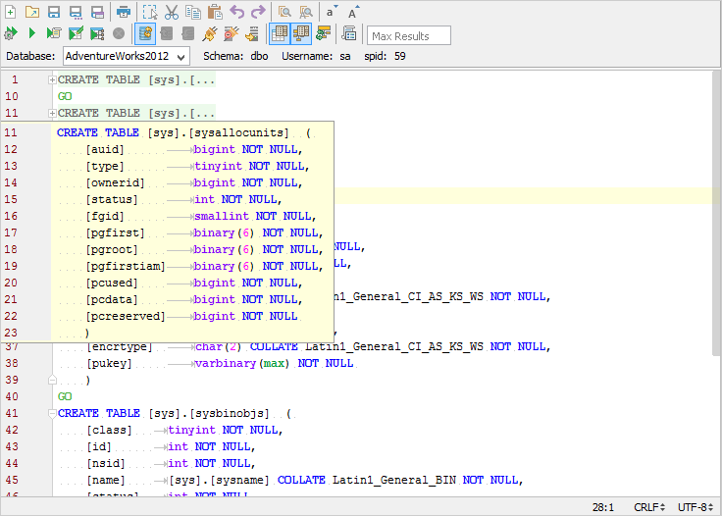This screenshot has height=516, width=722.
Task: Click the reconnect server icon
Action: [x=253, y=33]
